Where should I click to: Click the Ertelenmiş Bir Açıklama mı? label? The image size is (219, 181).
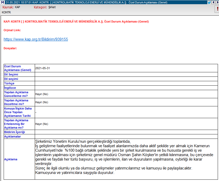16,124
